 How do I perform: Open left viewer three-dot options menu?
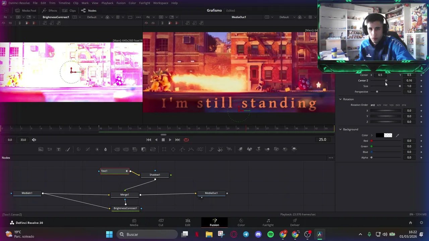click(138, 17)
